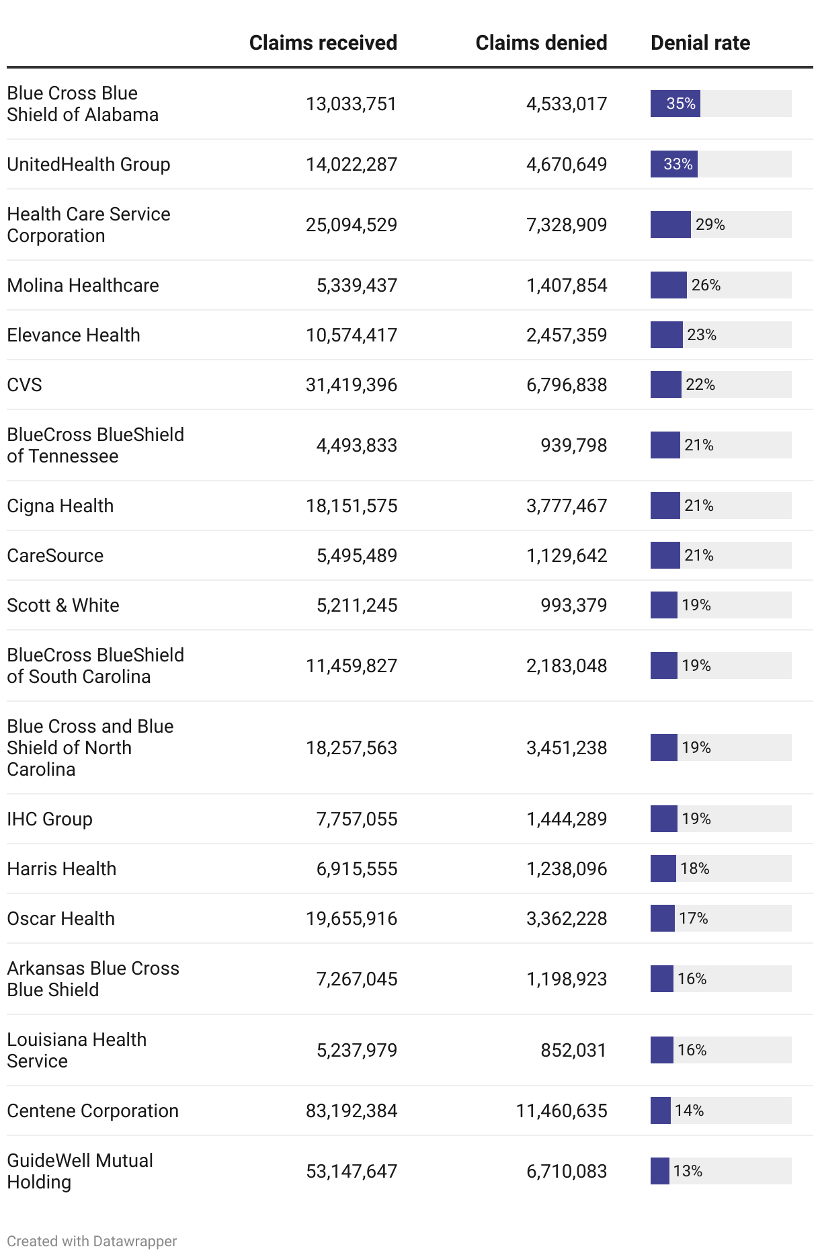The width and height of the screenshot is (820, 1257).
Task: Select Blue Cross and Blue Shield of North Carolina
Action: 91,747
